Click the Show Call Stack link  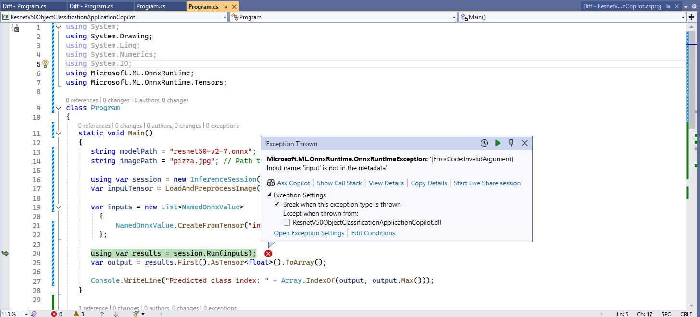(339, 183)
